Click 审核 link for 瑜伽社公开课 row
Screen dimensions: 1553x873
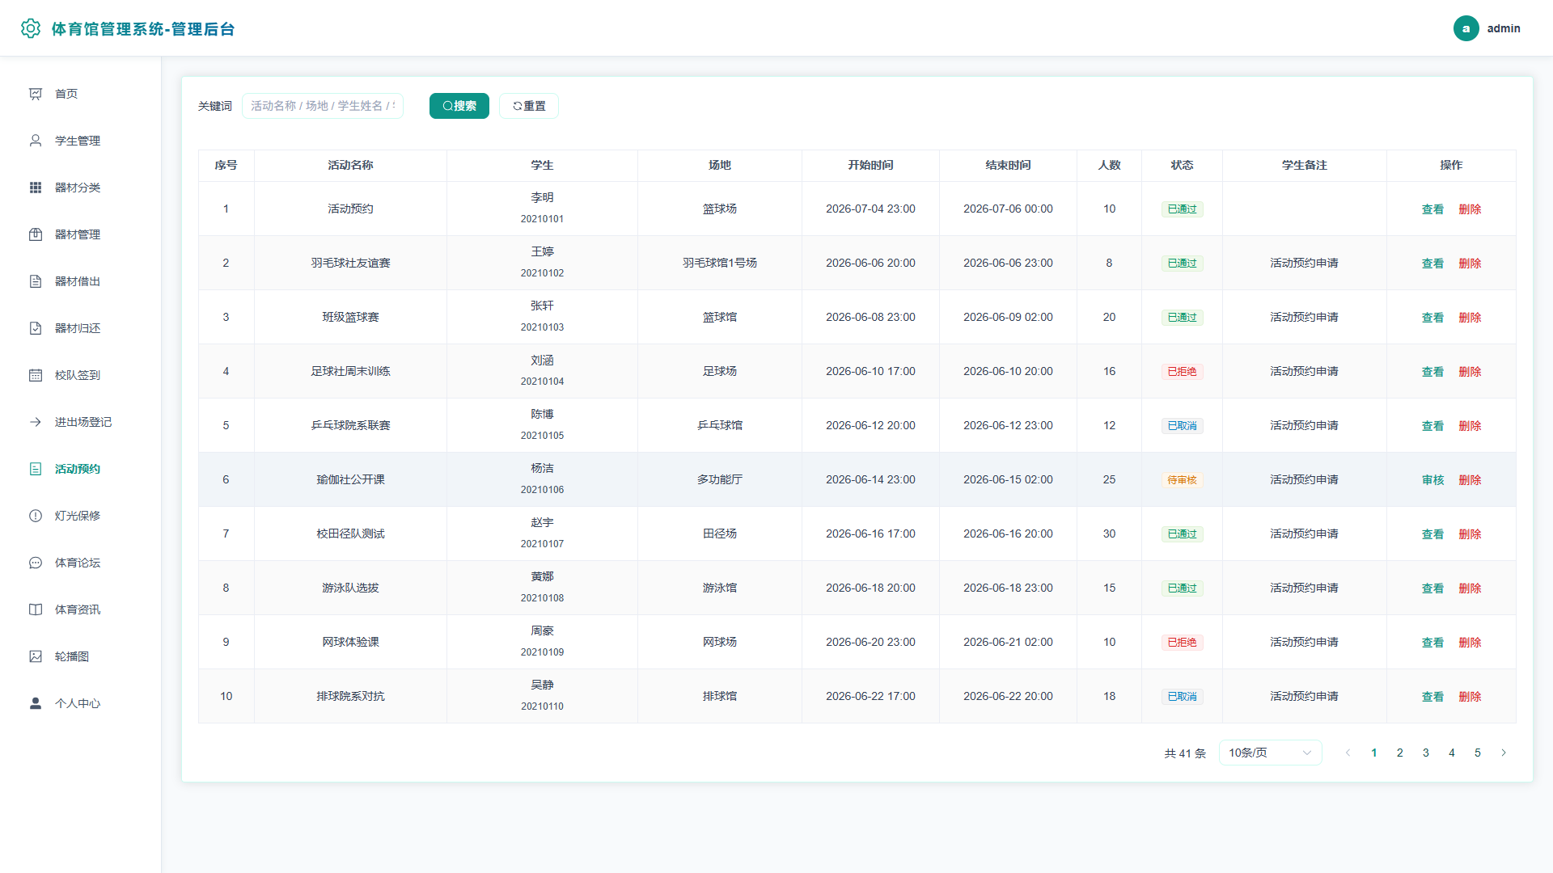tap(1432, 480)
